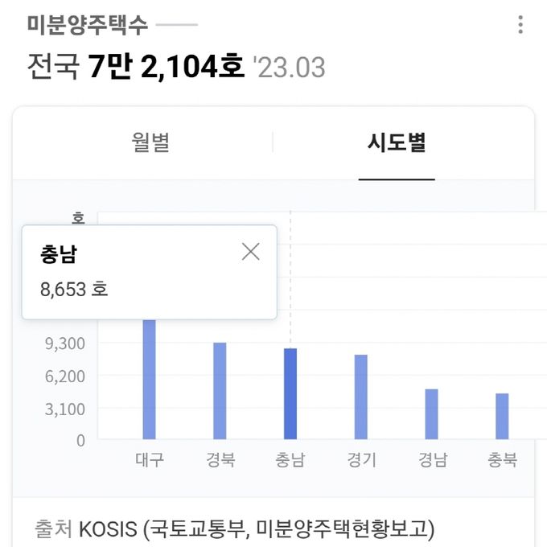This screenshot has height=547, width=547.
Task: Close the 충남 tooltip popup
Action: point(250,252)
